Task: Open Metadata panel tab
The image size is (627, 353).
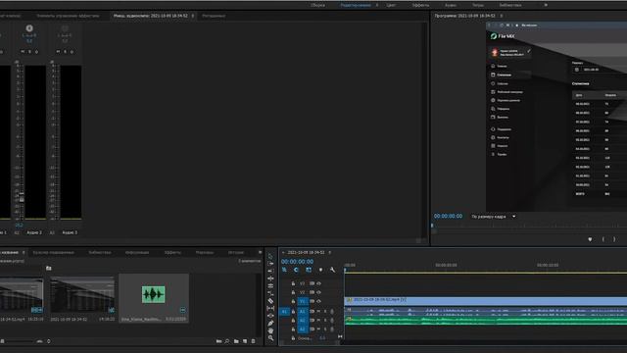Action: tap(214, 16)
